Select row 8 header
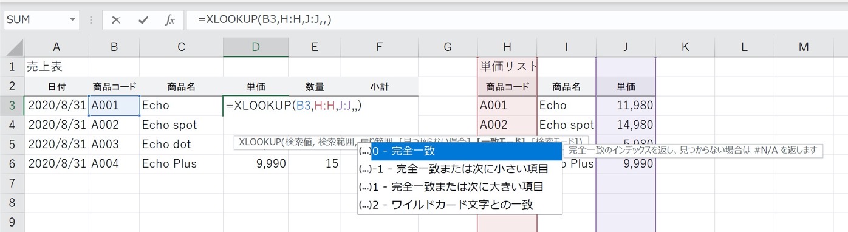 coord(12,202)
